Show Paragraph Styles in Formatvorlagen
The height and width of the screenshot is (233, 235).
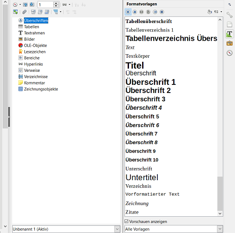coord(128,12)
